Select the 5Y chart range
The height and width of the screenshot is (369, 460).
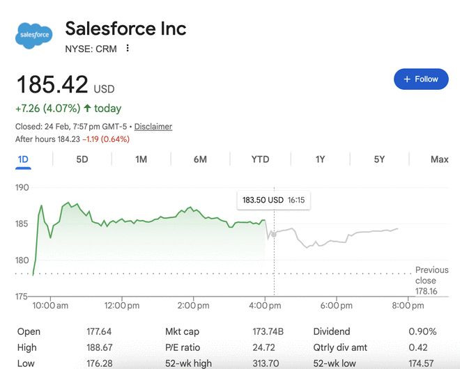[x=379, y=159]
